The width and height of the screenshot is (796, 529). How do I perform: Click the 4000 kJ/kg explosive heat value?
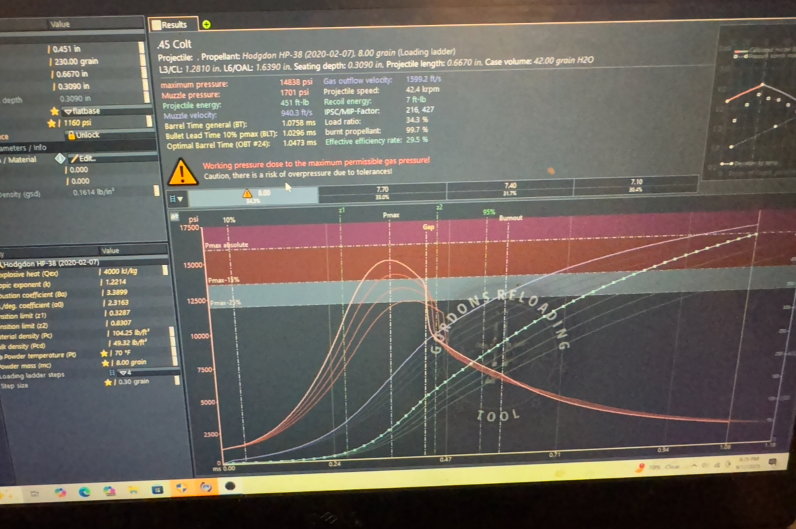120,271
